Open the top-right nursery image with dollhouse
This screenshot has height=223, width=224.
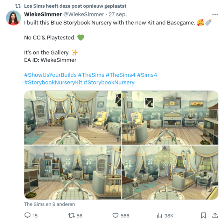(x=170, y=118)
